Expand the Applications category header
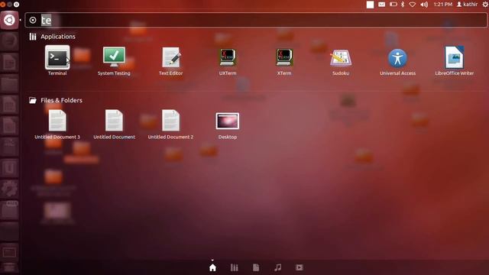Screen dimensions: 489x275 click(52, 37)
